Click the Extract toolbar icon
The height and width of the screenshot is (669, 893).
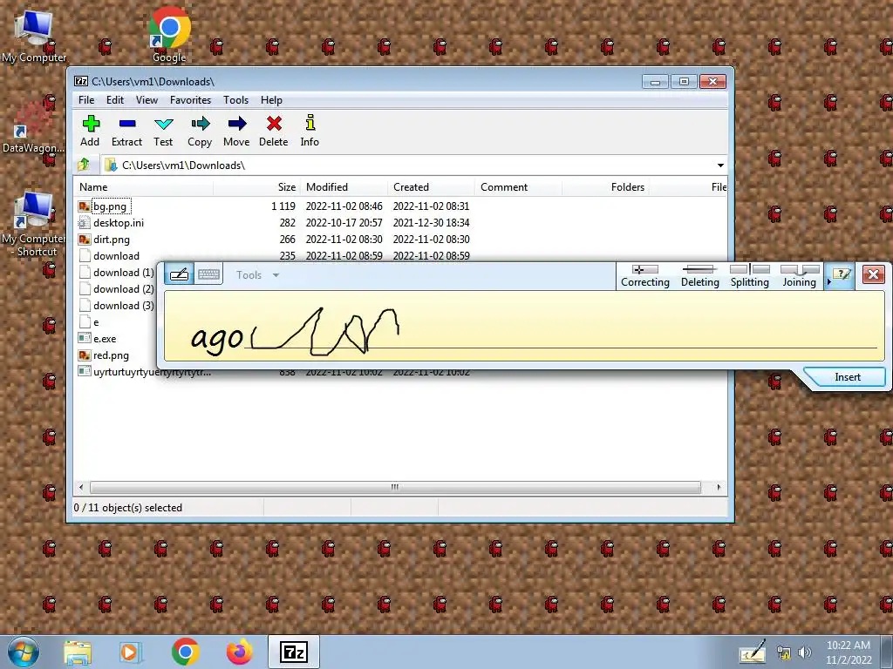point(126,131)
